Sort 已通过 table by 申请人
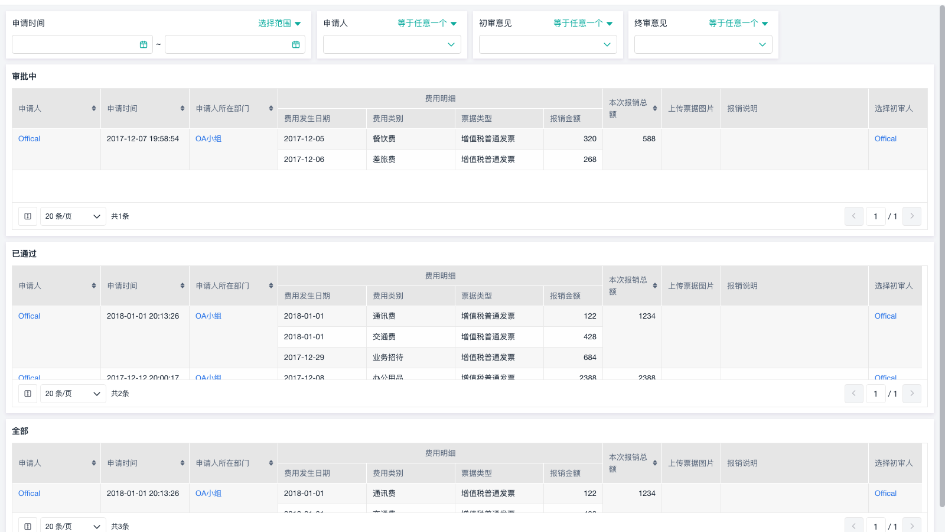The width and height of the screenshot is (945, 532). pos(94,286)
